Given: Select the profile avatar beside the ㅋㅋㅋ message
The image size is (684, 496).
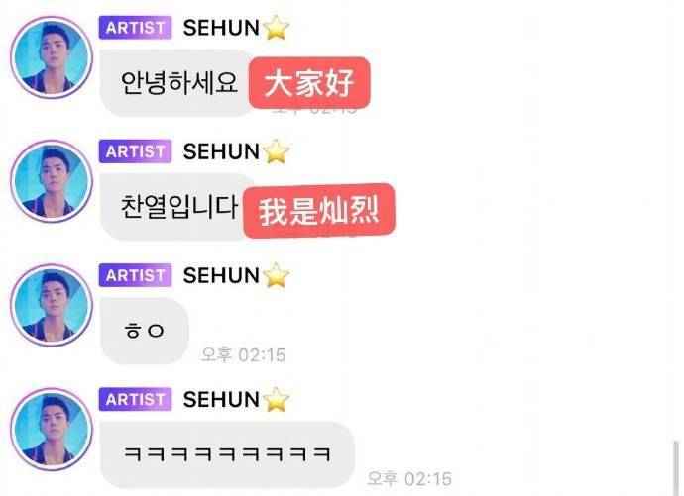Looking at the screenshot, I should point(52,430).
